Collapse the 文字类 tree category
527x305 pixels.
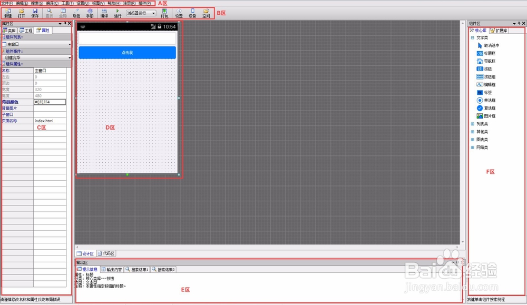pos(473,37)
